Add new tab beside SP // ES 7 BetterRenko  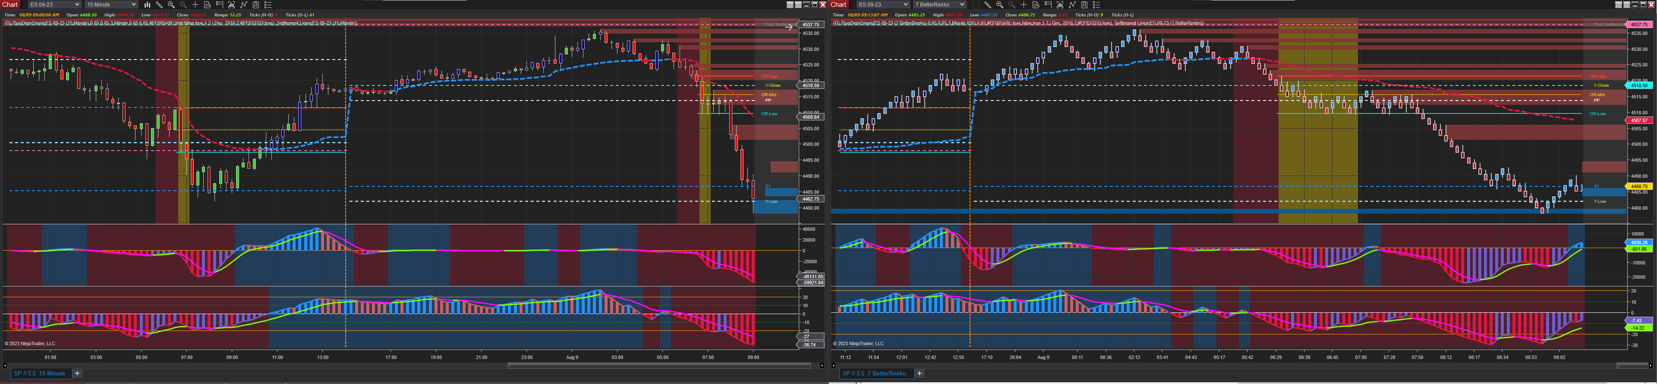919,373
